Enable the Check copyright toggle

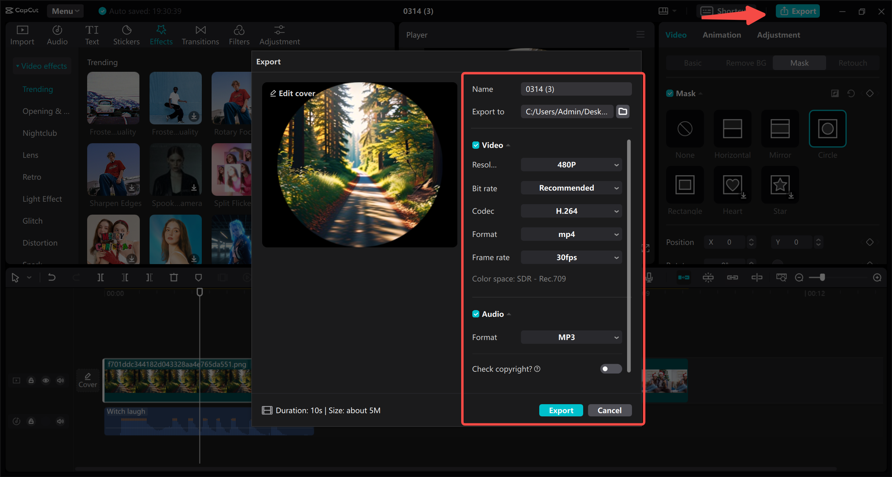pyautogui.click(x=611, y=369)
